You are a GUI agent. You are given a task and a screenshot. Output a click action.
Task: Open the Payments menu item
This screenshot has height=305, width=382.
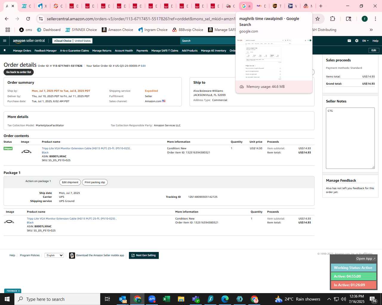pyautogui.click(x=142, y=51)
